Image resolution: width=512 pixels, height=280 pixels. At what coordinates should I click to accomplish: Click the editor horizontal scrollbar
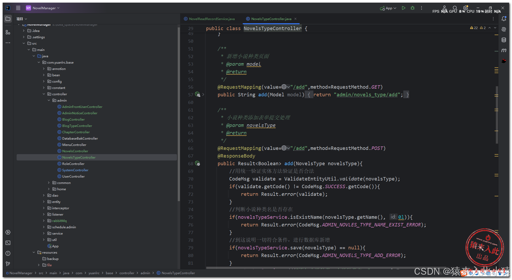[326, 268]
